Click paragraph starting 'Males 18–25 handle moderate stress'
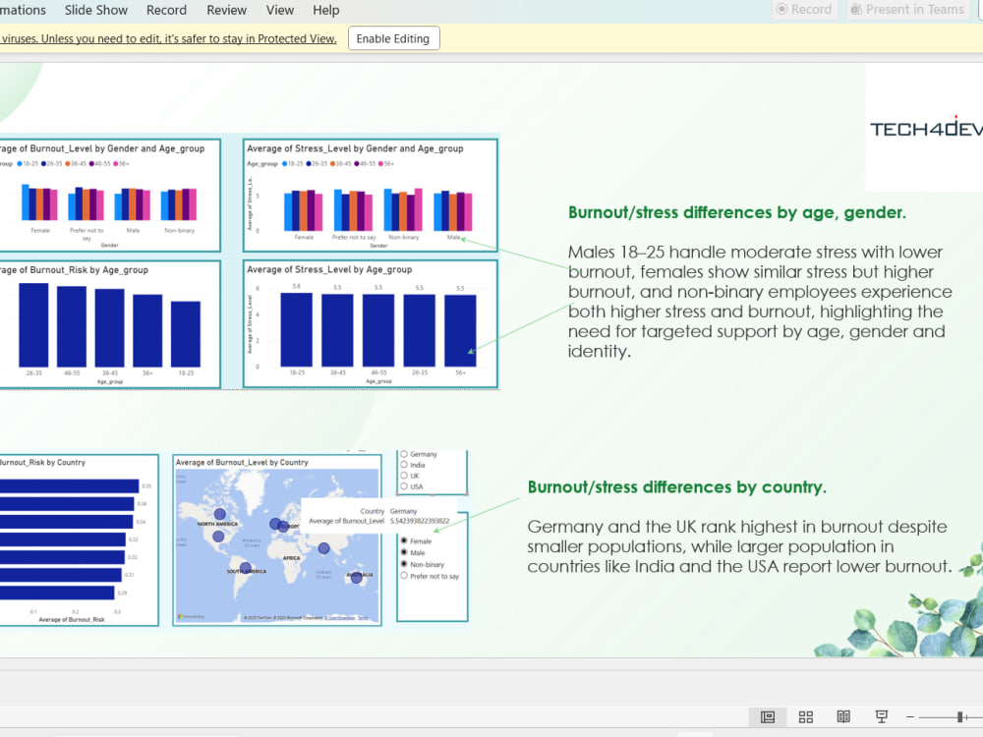This screenshot has width=983, height=737. [760, 302]
